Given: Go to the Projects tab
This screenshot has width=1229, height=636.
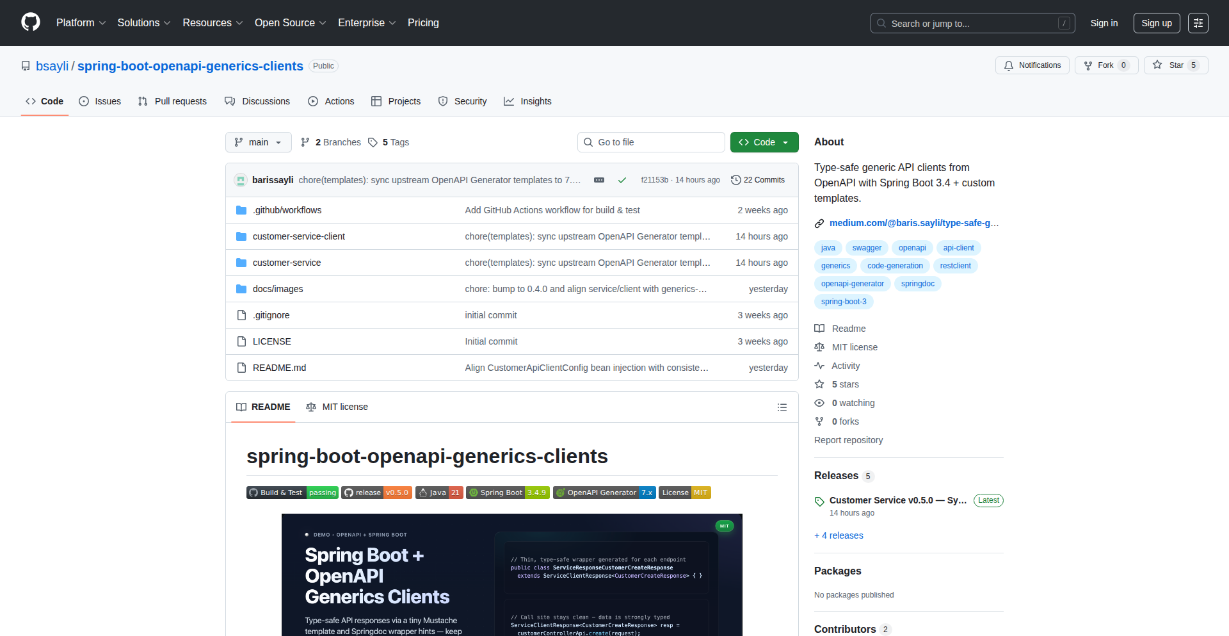Looking at the screenshot, I should pyautogui.click(x=396, y=101).
